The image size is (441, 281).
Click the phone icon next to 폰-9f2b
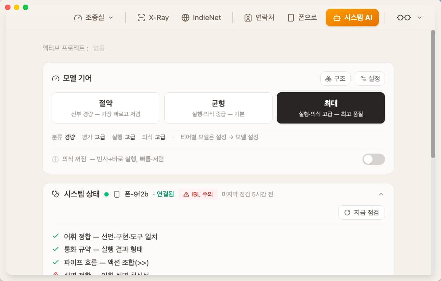(117, 194)
